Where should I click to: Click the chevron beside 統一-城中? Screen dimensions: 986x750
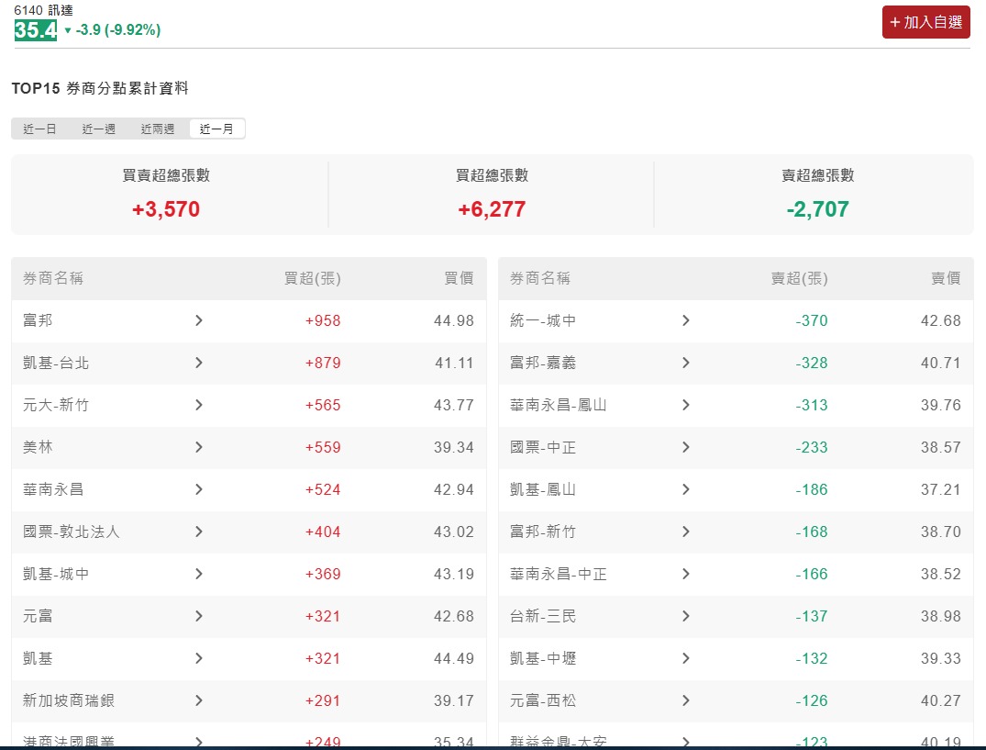pos(686,320)
